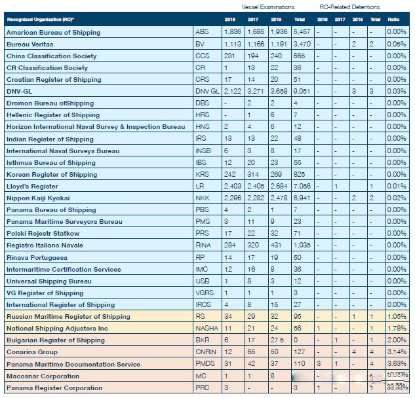The width and height of the screenshot is (415, 398).
Task: Click 'Registro Italiano Navale' text
Action: pos(45,245)
